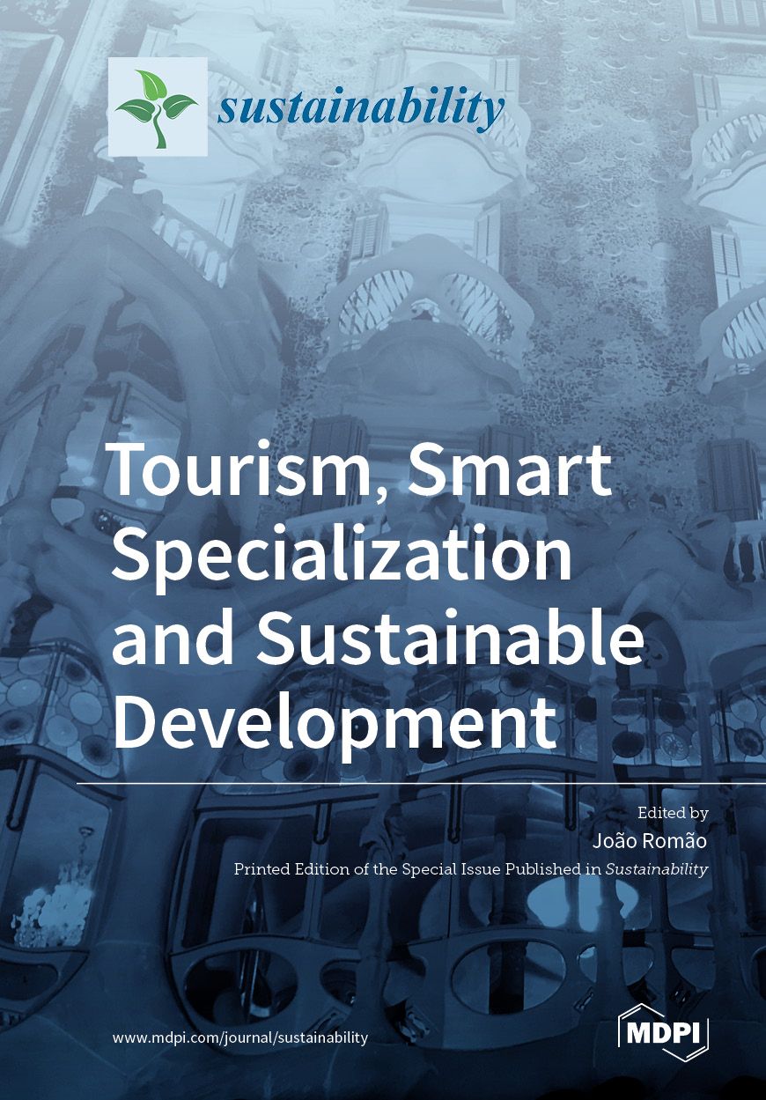Click the MDPI hexagon logo

664,1033
